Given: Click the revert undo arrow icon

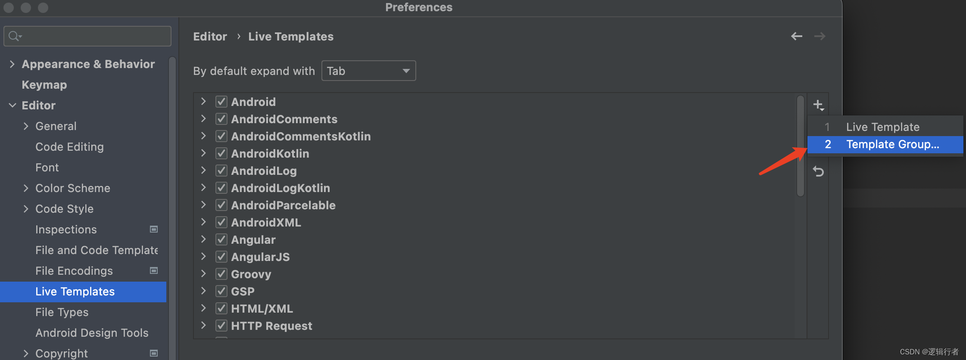Looking at the screenshot, I should [x=818, y=171].
